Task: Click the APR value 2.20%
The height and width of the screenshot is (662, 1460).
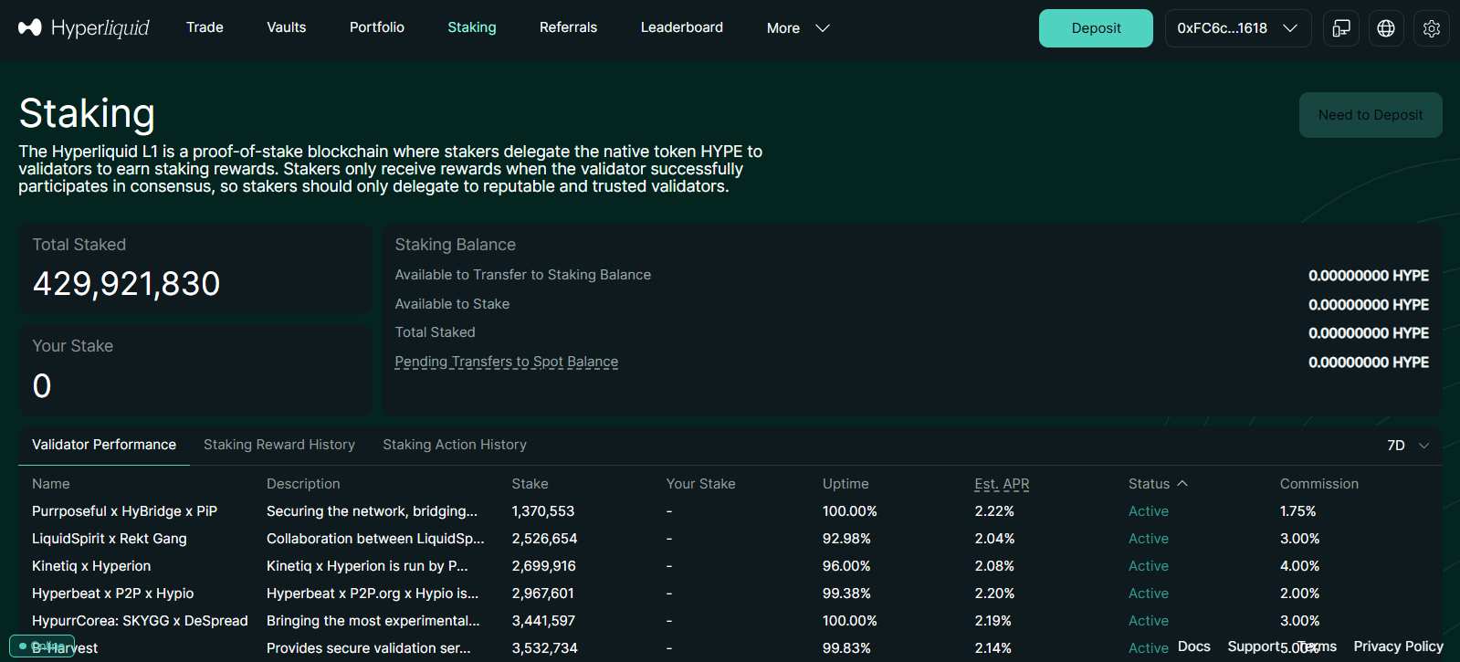Action: pos(994,594)
